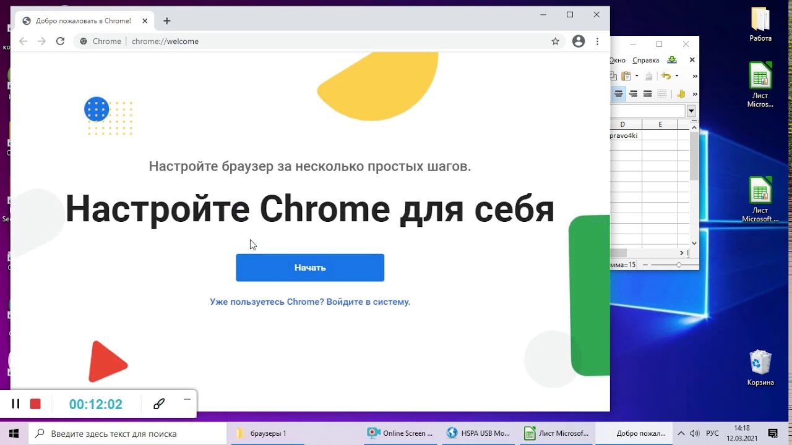Click the clone formatting brush icon in spreadsheet

648,77
